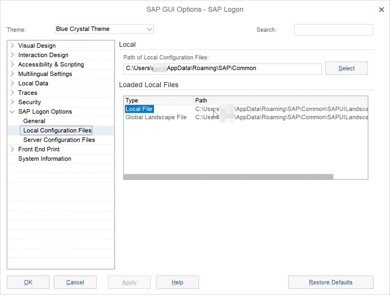Click the Path column header
The image size is (390, 295).
(201, 100)
